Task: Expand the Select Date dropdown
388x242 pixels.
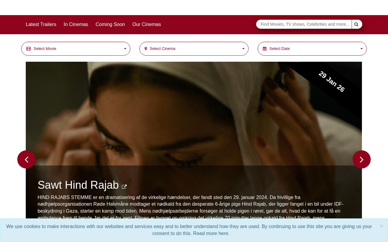Action: [x=312, y=49]
